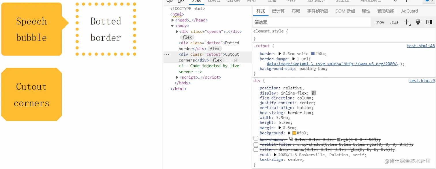Toggle the computed styles sidebar icon

pyautogui.click(x=429, y=22)
